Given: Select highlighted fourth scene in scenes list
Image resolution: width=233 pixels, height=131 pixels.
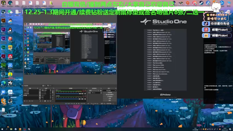Looking at the screenshot, I should pyautogui.click(x=31, y=95).
